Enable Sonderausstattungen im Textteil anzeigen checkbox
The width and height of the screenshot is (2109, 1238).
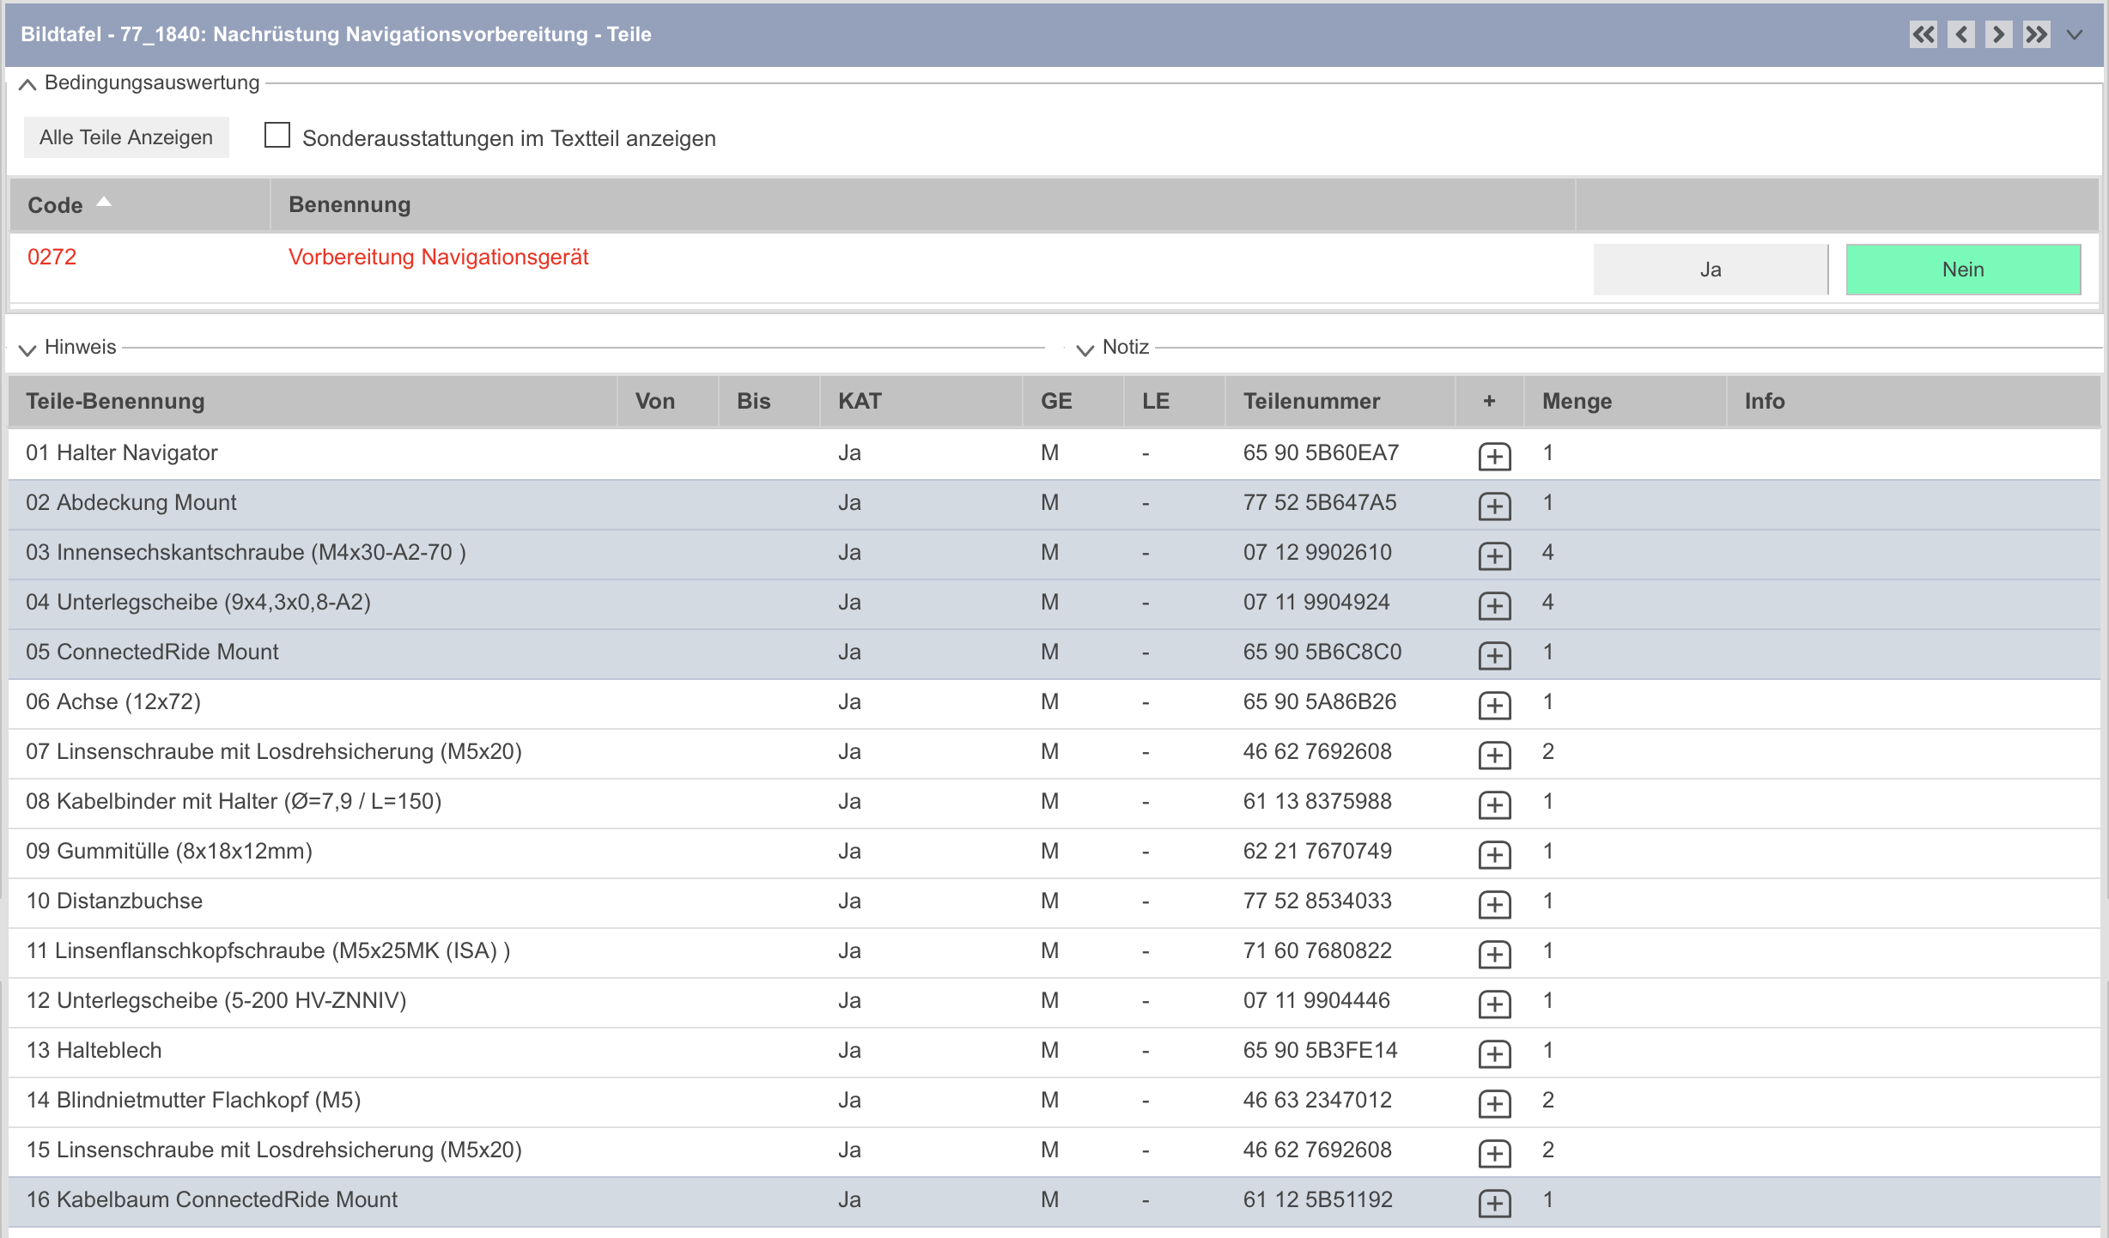(277, 136)
